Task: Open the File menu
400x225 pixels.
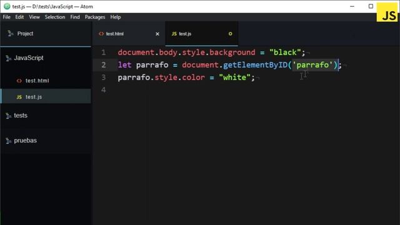Action: tap(7, 17)
